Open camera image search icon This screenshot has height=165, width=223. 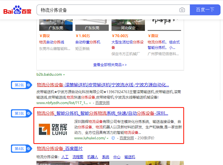[182, 10]
